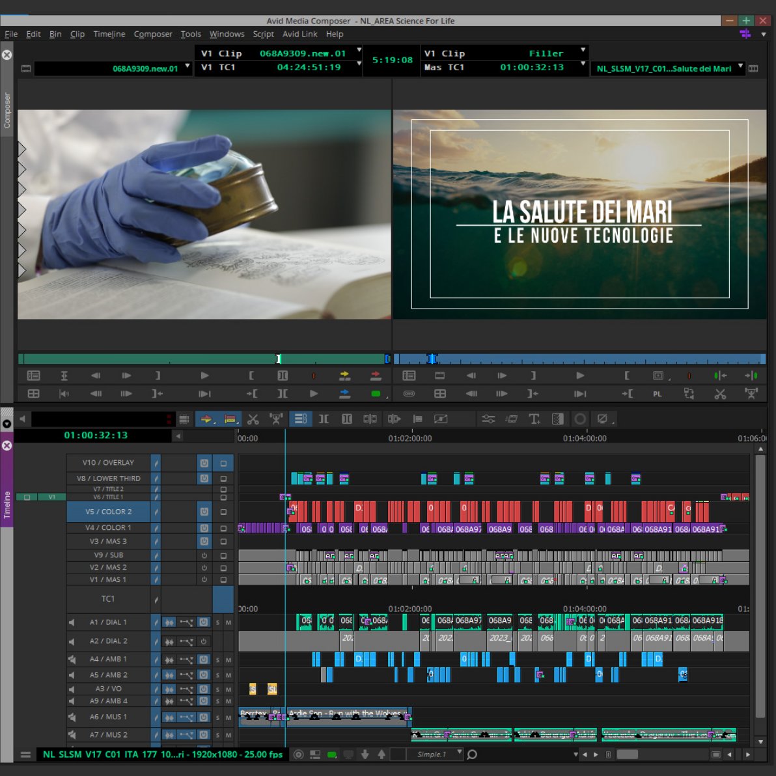Screen dimensions: 776x776
Task: Click the Mark In icon under the source monitor
Action: tap(251, 376)
